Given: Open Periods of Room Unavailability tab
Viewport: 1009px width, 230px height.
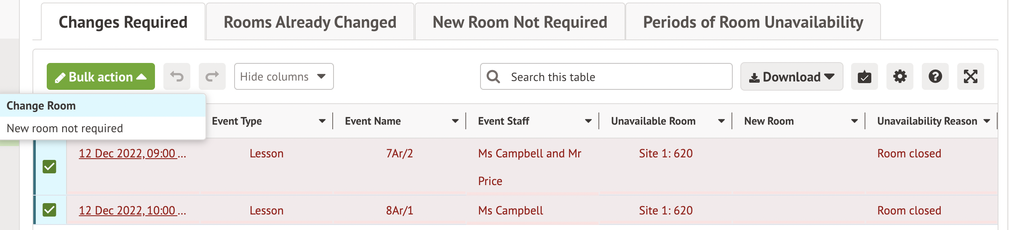Looking at the screenshot, I should point(753,22).
